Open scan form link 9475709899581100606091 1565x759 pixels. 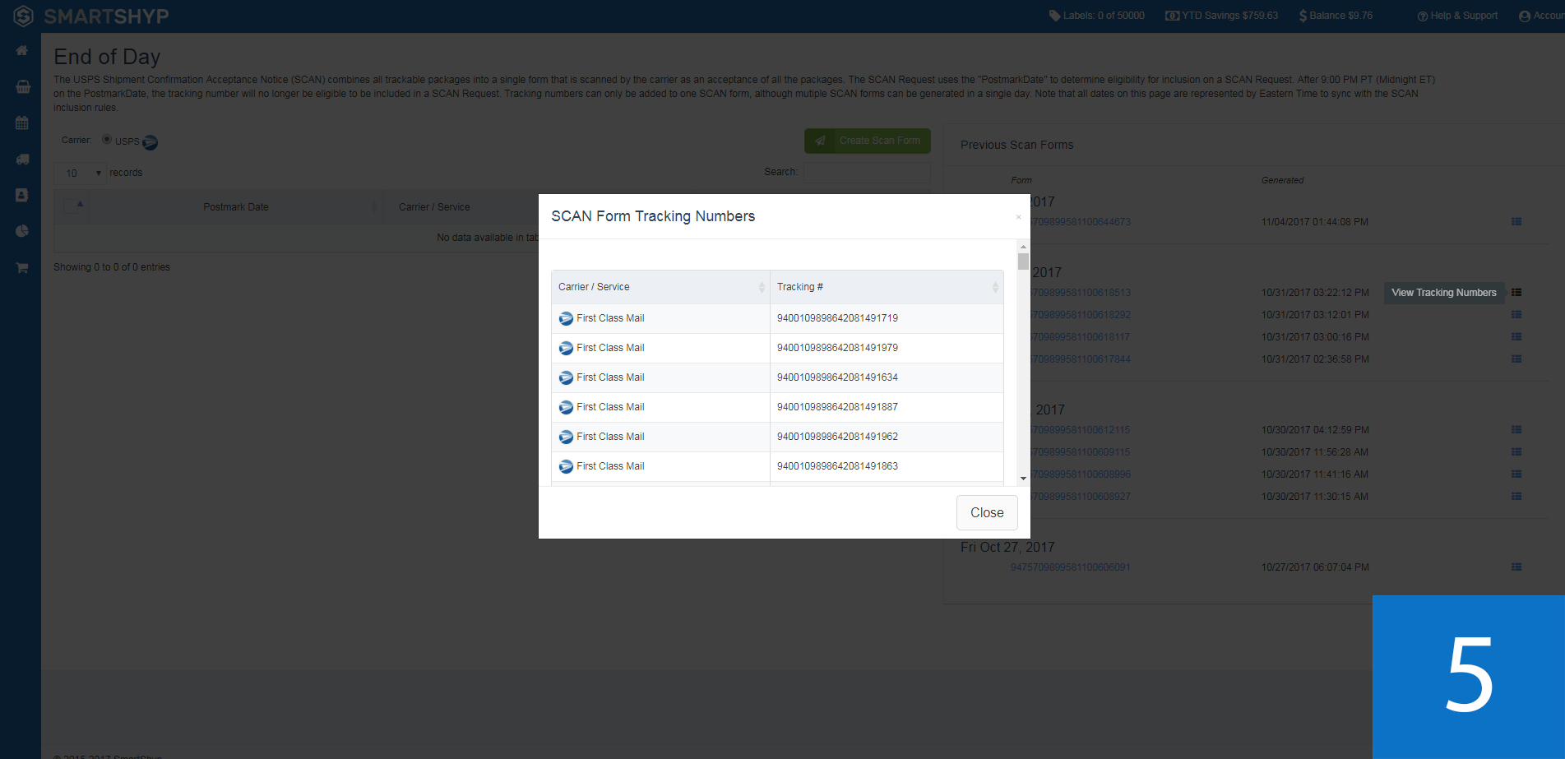click(1070, 567)
